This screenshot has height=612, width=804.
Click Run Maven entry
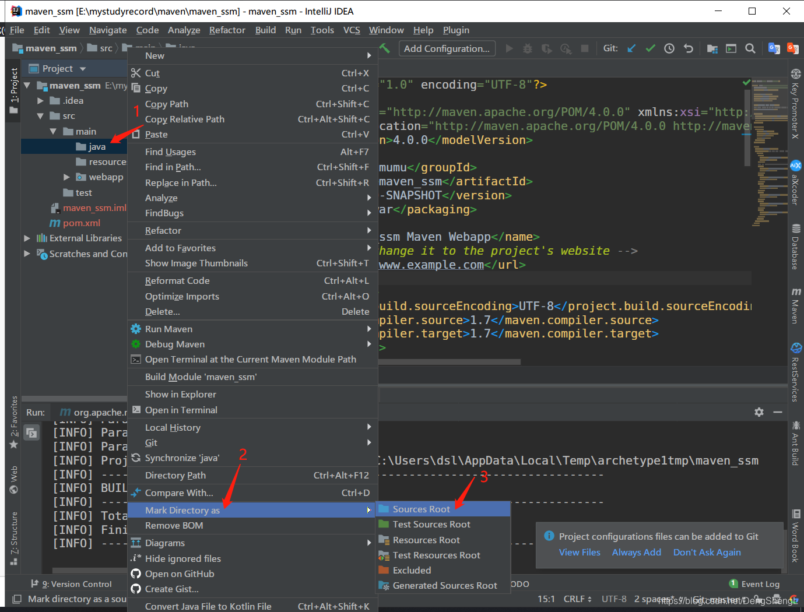click(x=252, y=329)
